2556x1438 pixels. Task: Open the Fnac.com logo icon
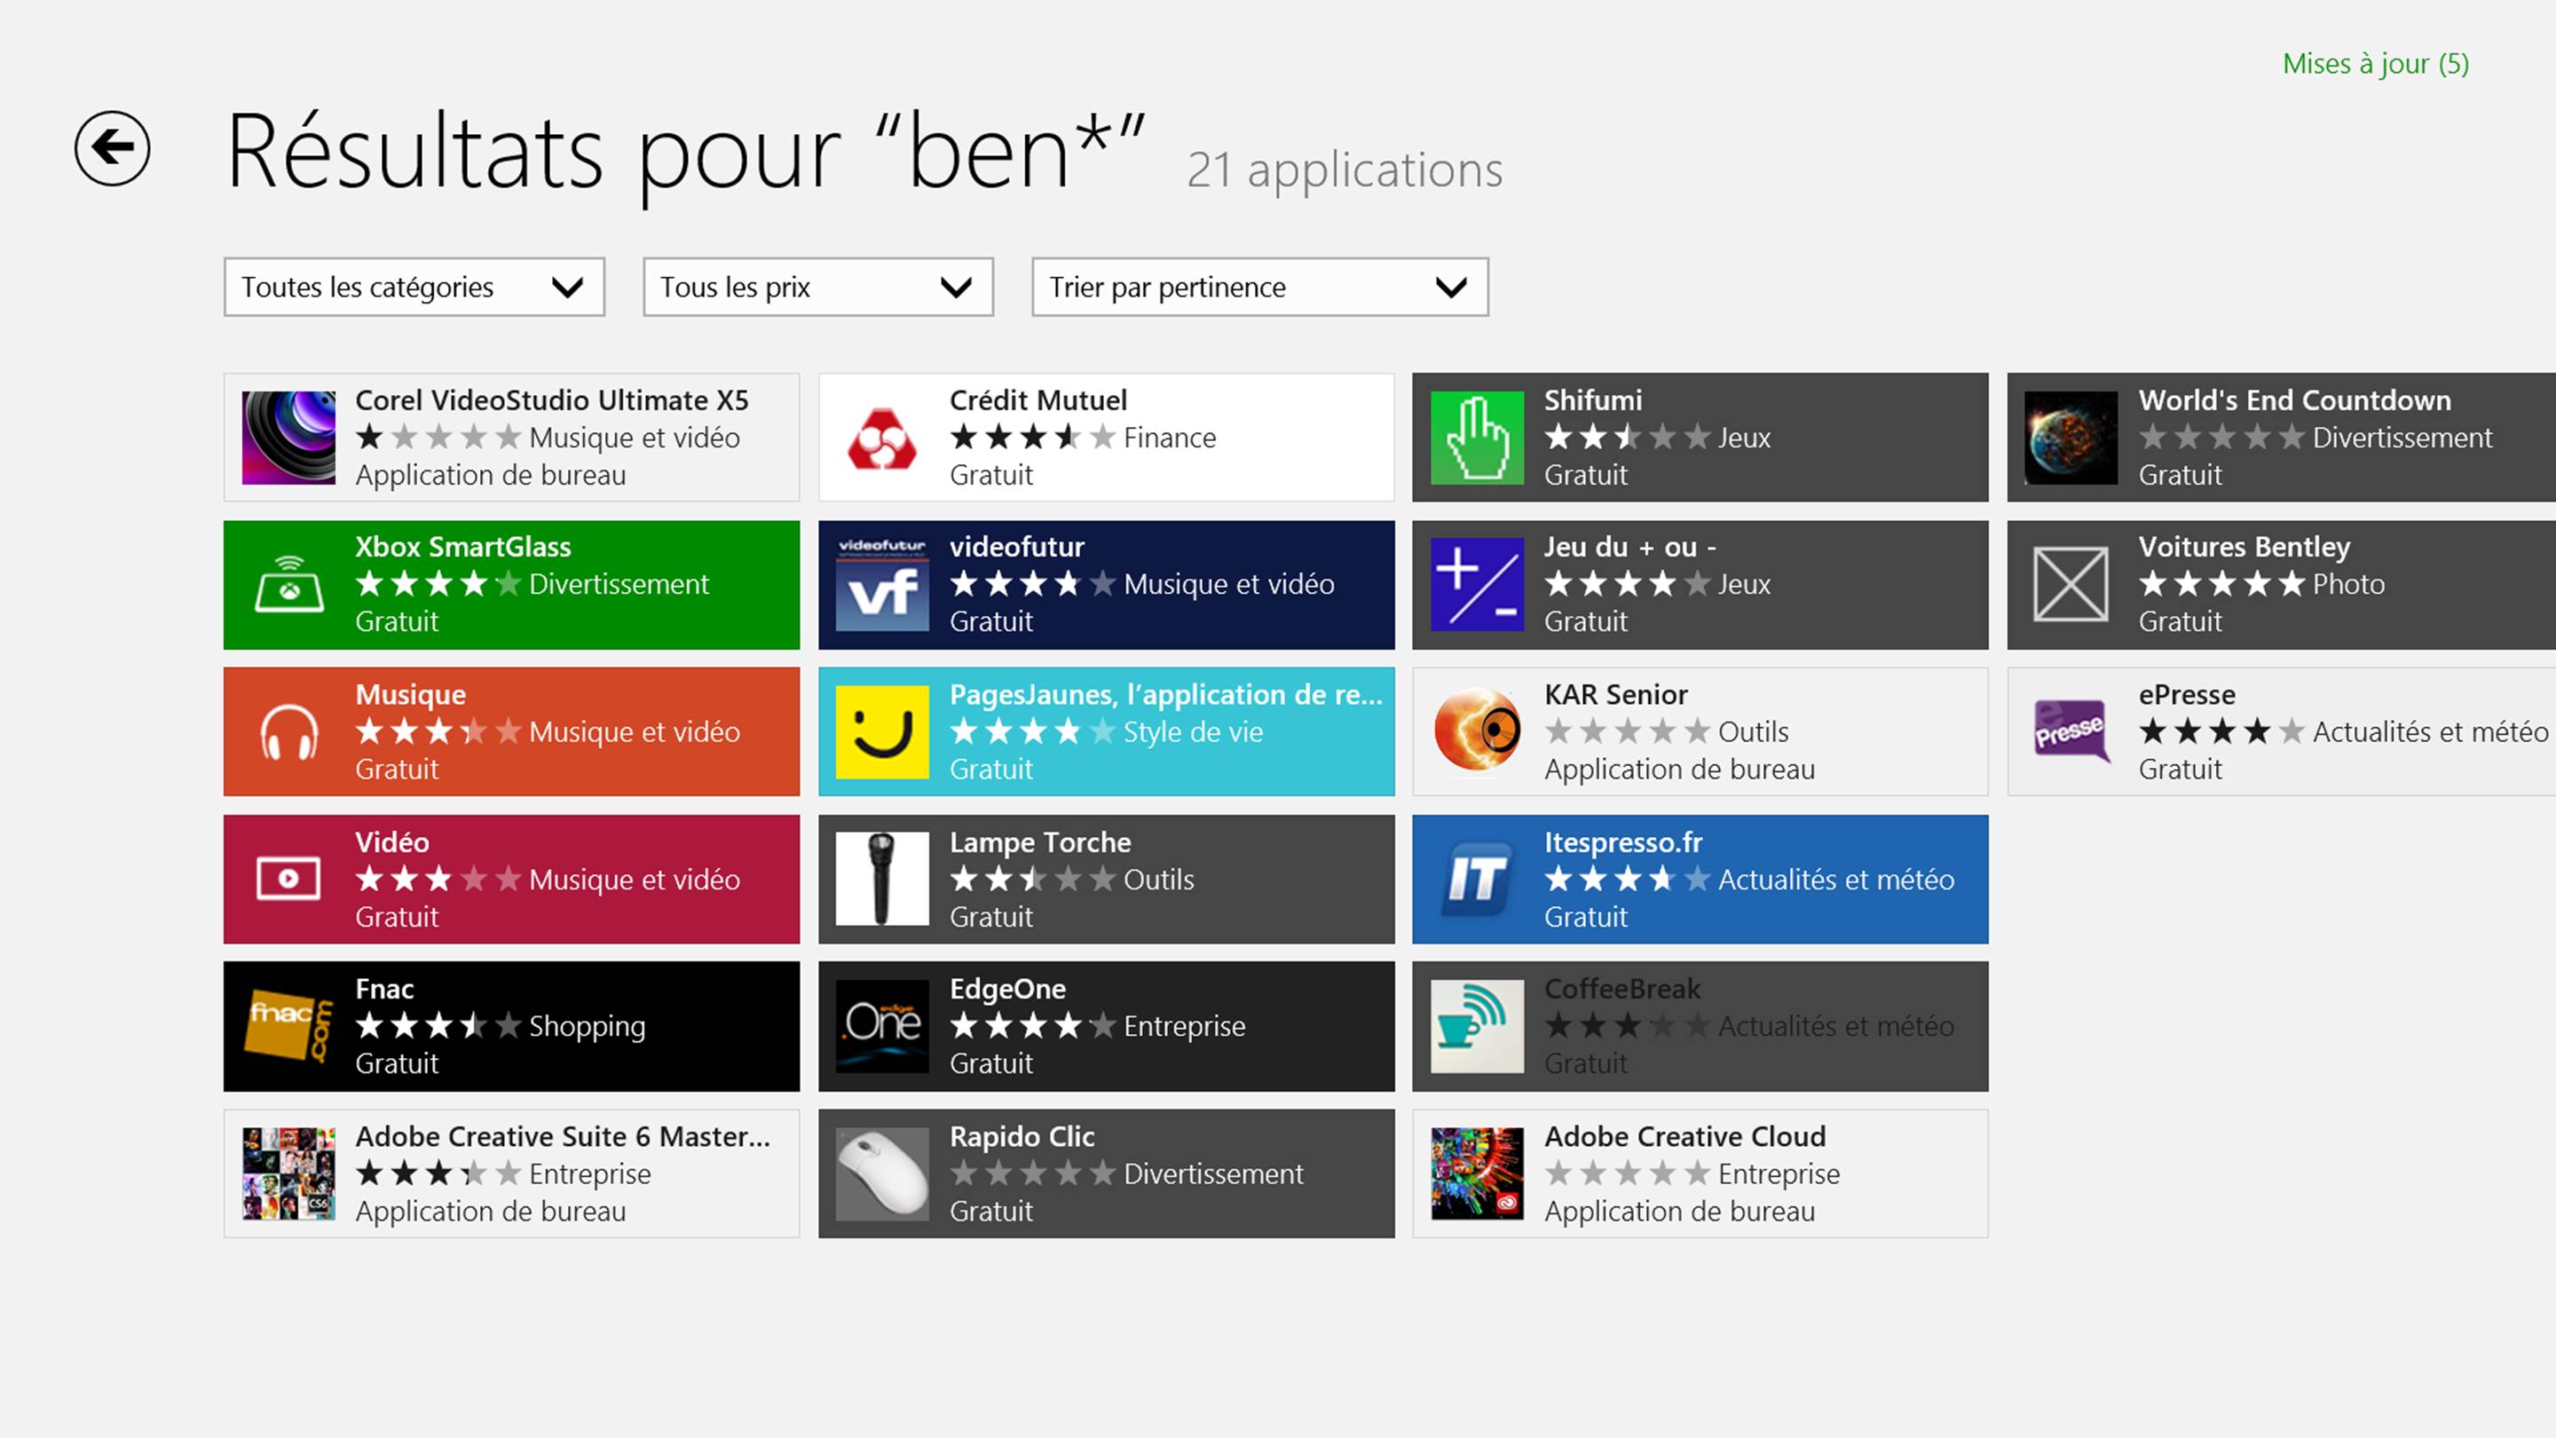(x=288, y=1026)
